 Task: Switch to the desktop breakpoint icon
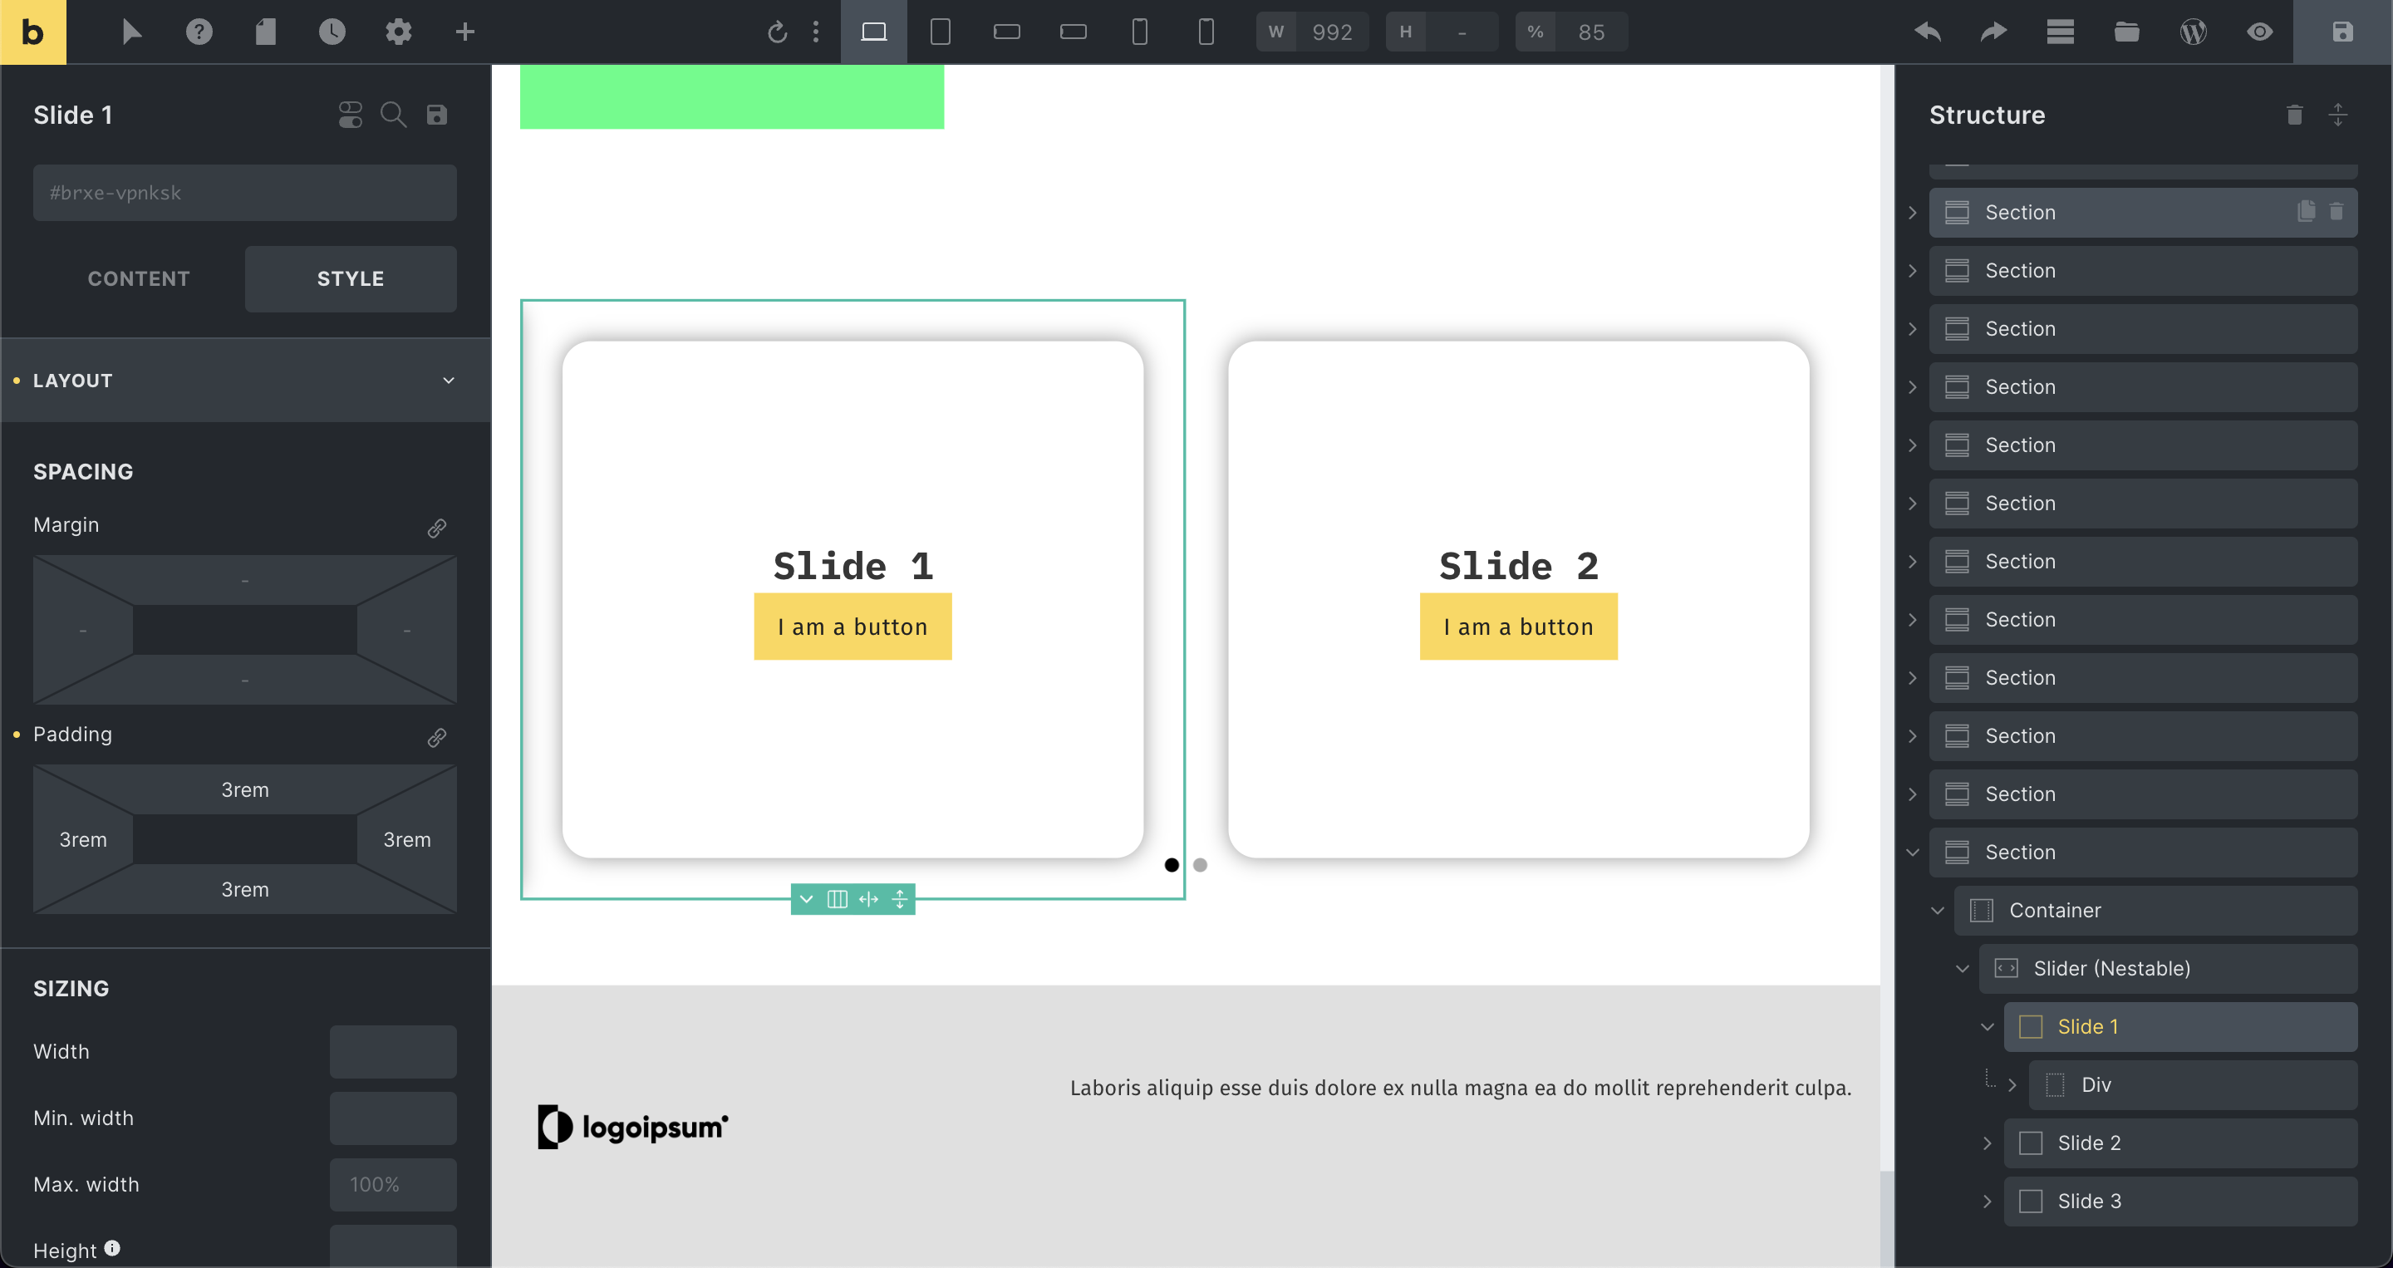[874, 32]
